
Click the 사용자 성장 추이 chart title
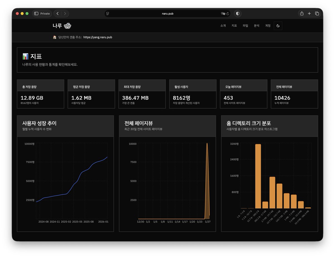(x=39, y=123)
